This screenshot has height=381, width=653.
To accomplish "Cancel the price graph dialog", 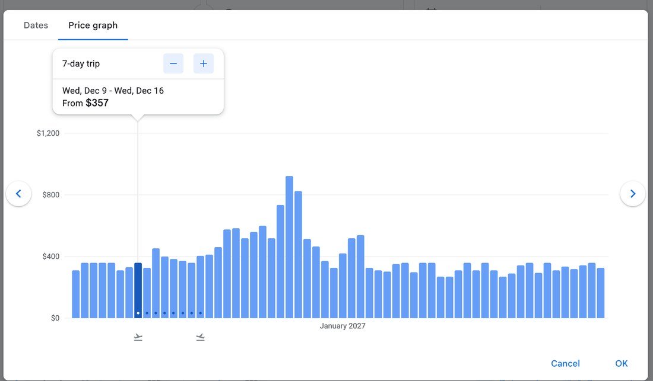I will pyautogui.click(x=565, y=364).
